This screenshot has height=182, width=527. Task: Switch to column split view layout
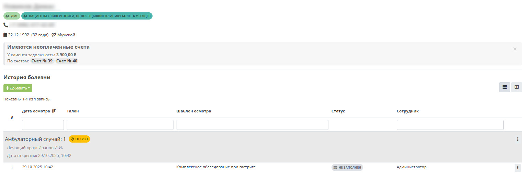(x=516, y=87)
